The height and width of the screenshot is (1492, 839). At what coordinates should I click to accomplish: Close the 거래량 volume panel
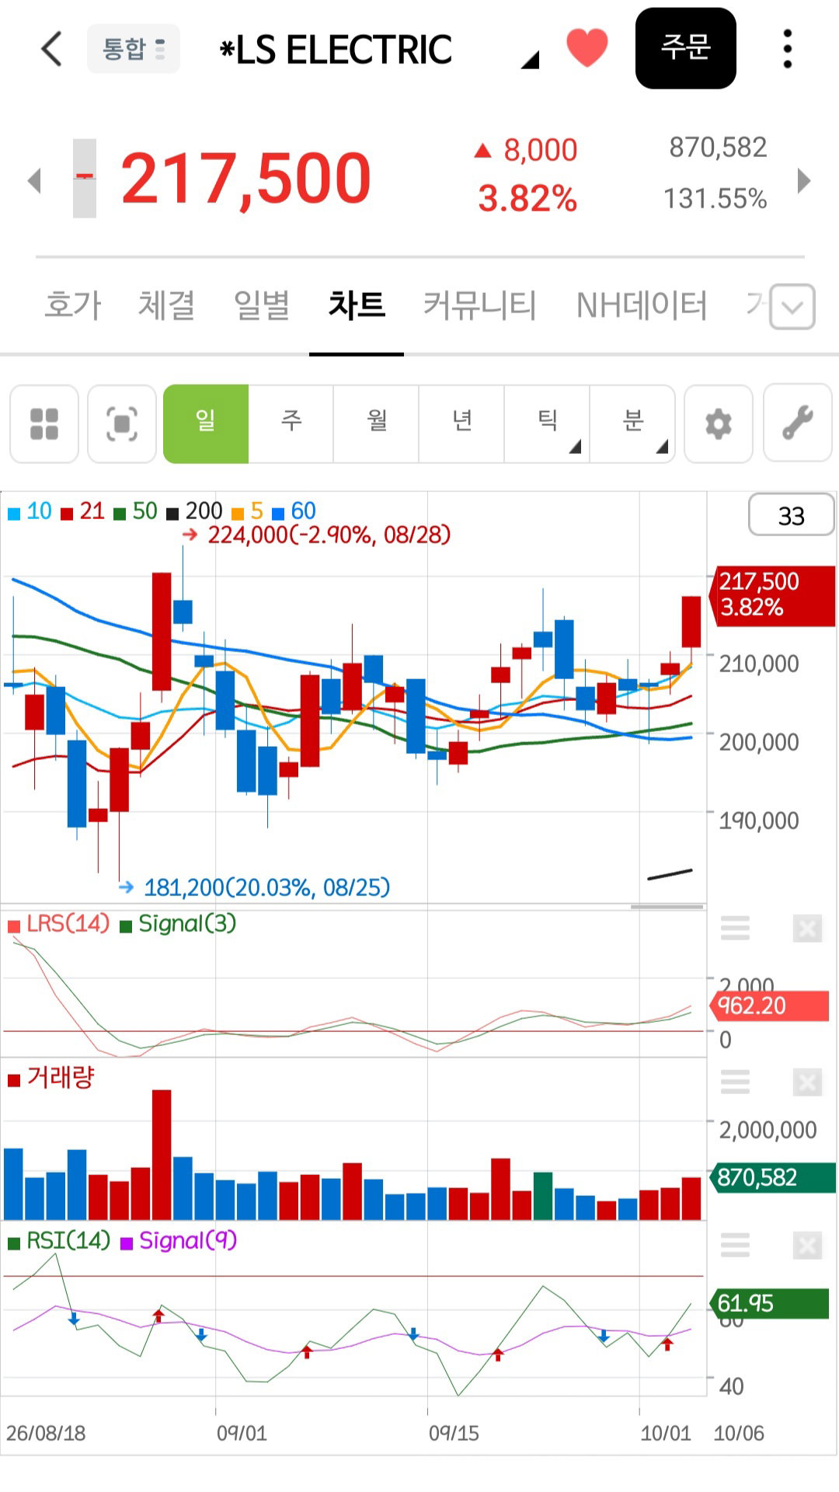coord(807,1082)
